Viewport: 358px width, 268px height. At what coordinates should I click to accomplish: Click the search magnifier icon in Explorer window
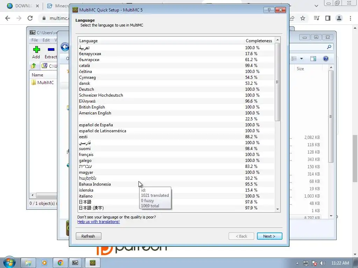[x=329, y=47]
